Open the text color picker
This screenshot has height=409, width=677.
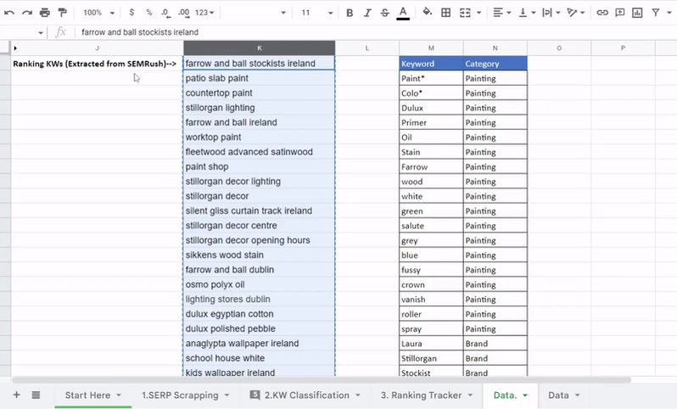(403, 13)
